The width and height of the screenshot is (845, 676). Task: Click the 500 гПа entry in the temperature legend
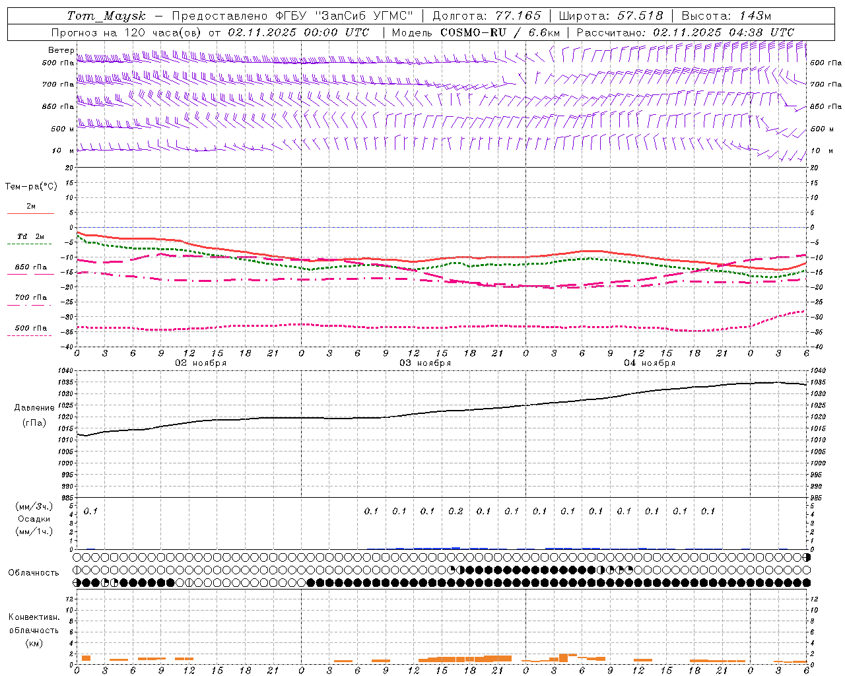click(x=31, y=328)
